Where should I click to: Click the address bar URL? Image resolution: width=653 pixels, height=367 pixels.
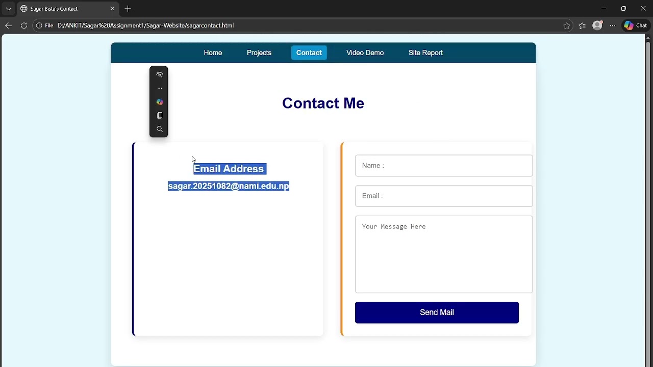click(145, 25)
